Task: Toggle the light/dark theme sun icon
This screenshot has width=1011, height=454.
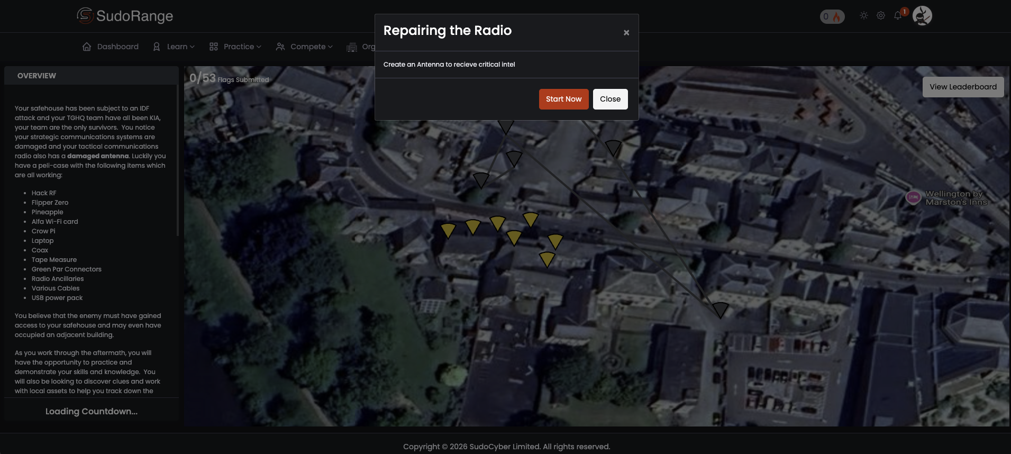Action: point(864,16)
